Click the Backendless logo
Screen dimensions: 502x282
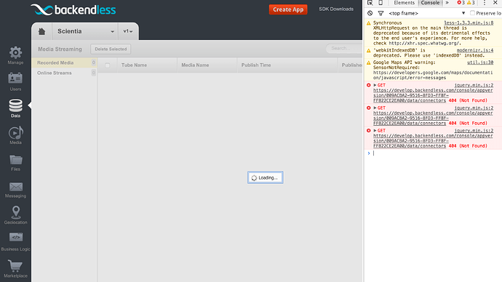[73, 9]
